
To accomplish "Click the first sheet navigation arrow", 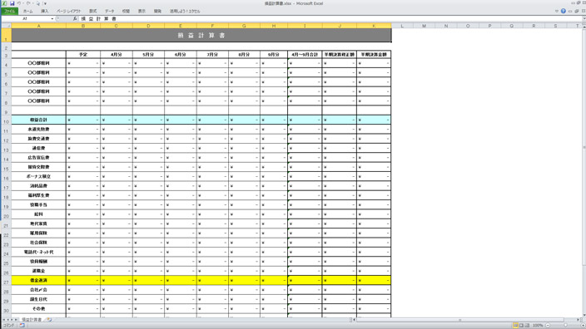I will [3, 320].
